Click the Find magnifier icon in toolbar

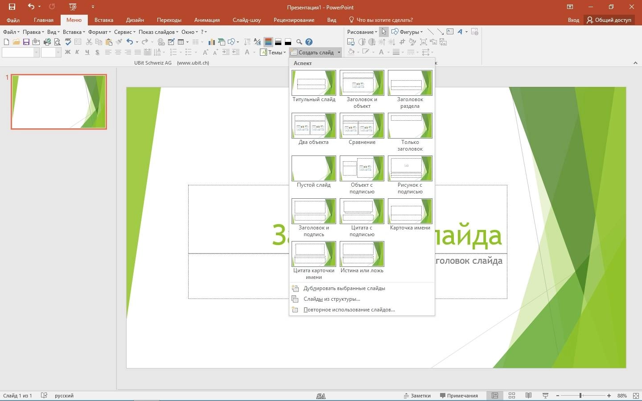click(299, 42)
